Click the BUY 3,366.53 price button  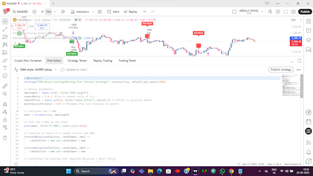42,26
